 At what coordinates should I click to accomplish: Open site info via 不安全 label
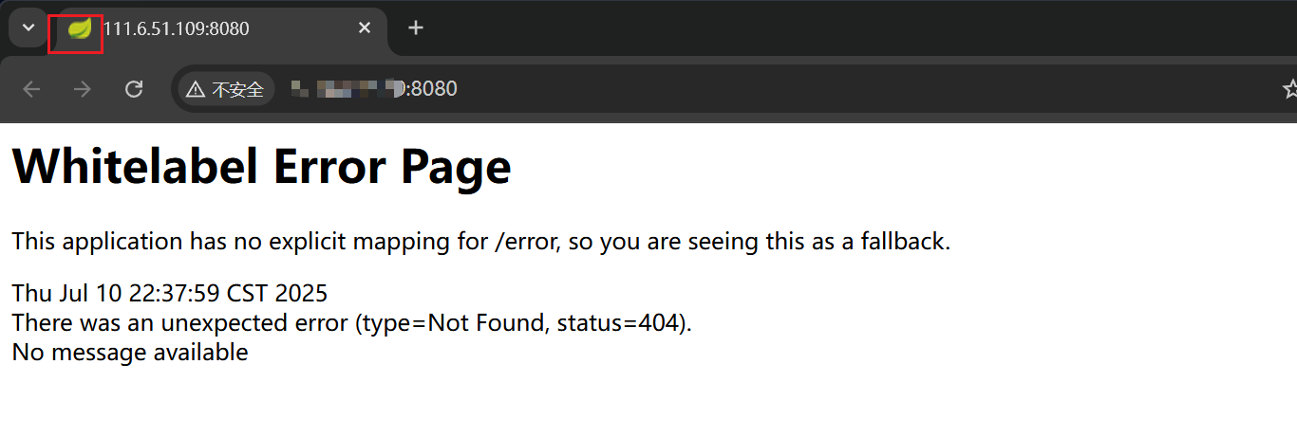tap(237, 90)
